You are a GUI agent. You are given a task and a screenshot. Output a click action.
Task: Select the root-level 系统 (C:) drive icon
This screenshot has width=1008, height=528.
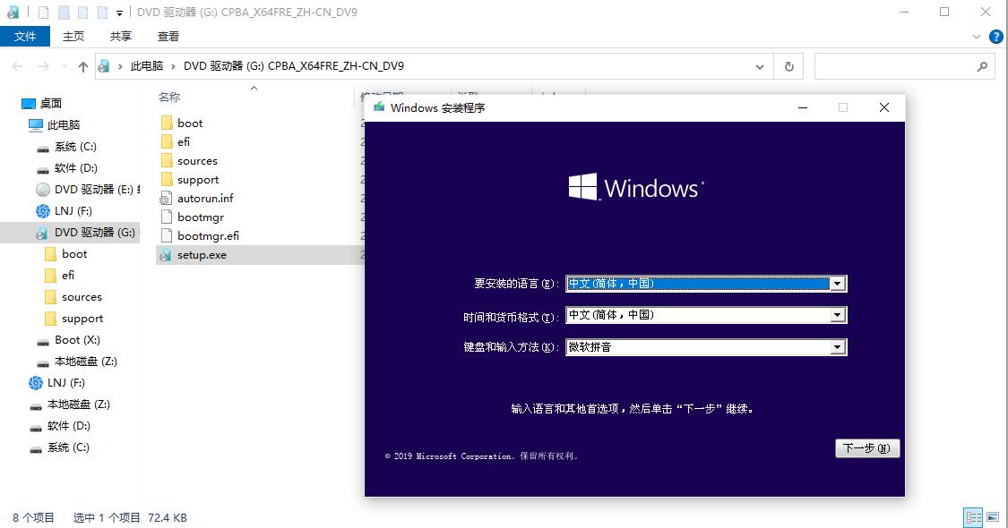(x=36, y=448)
